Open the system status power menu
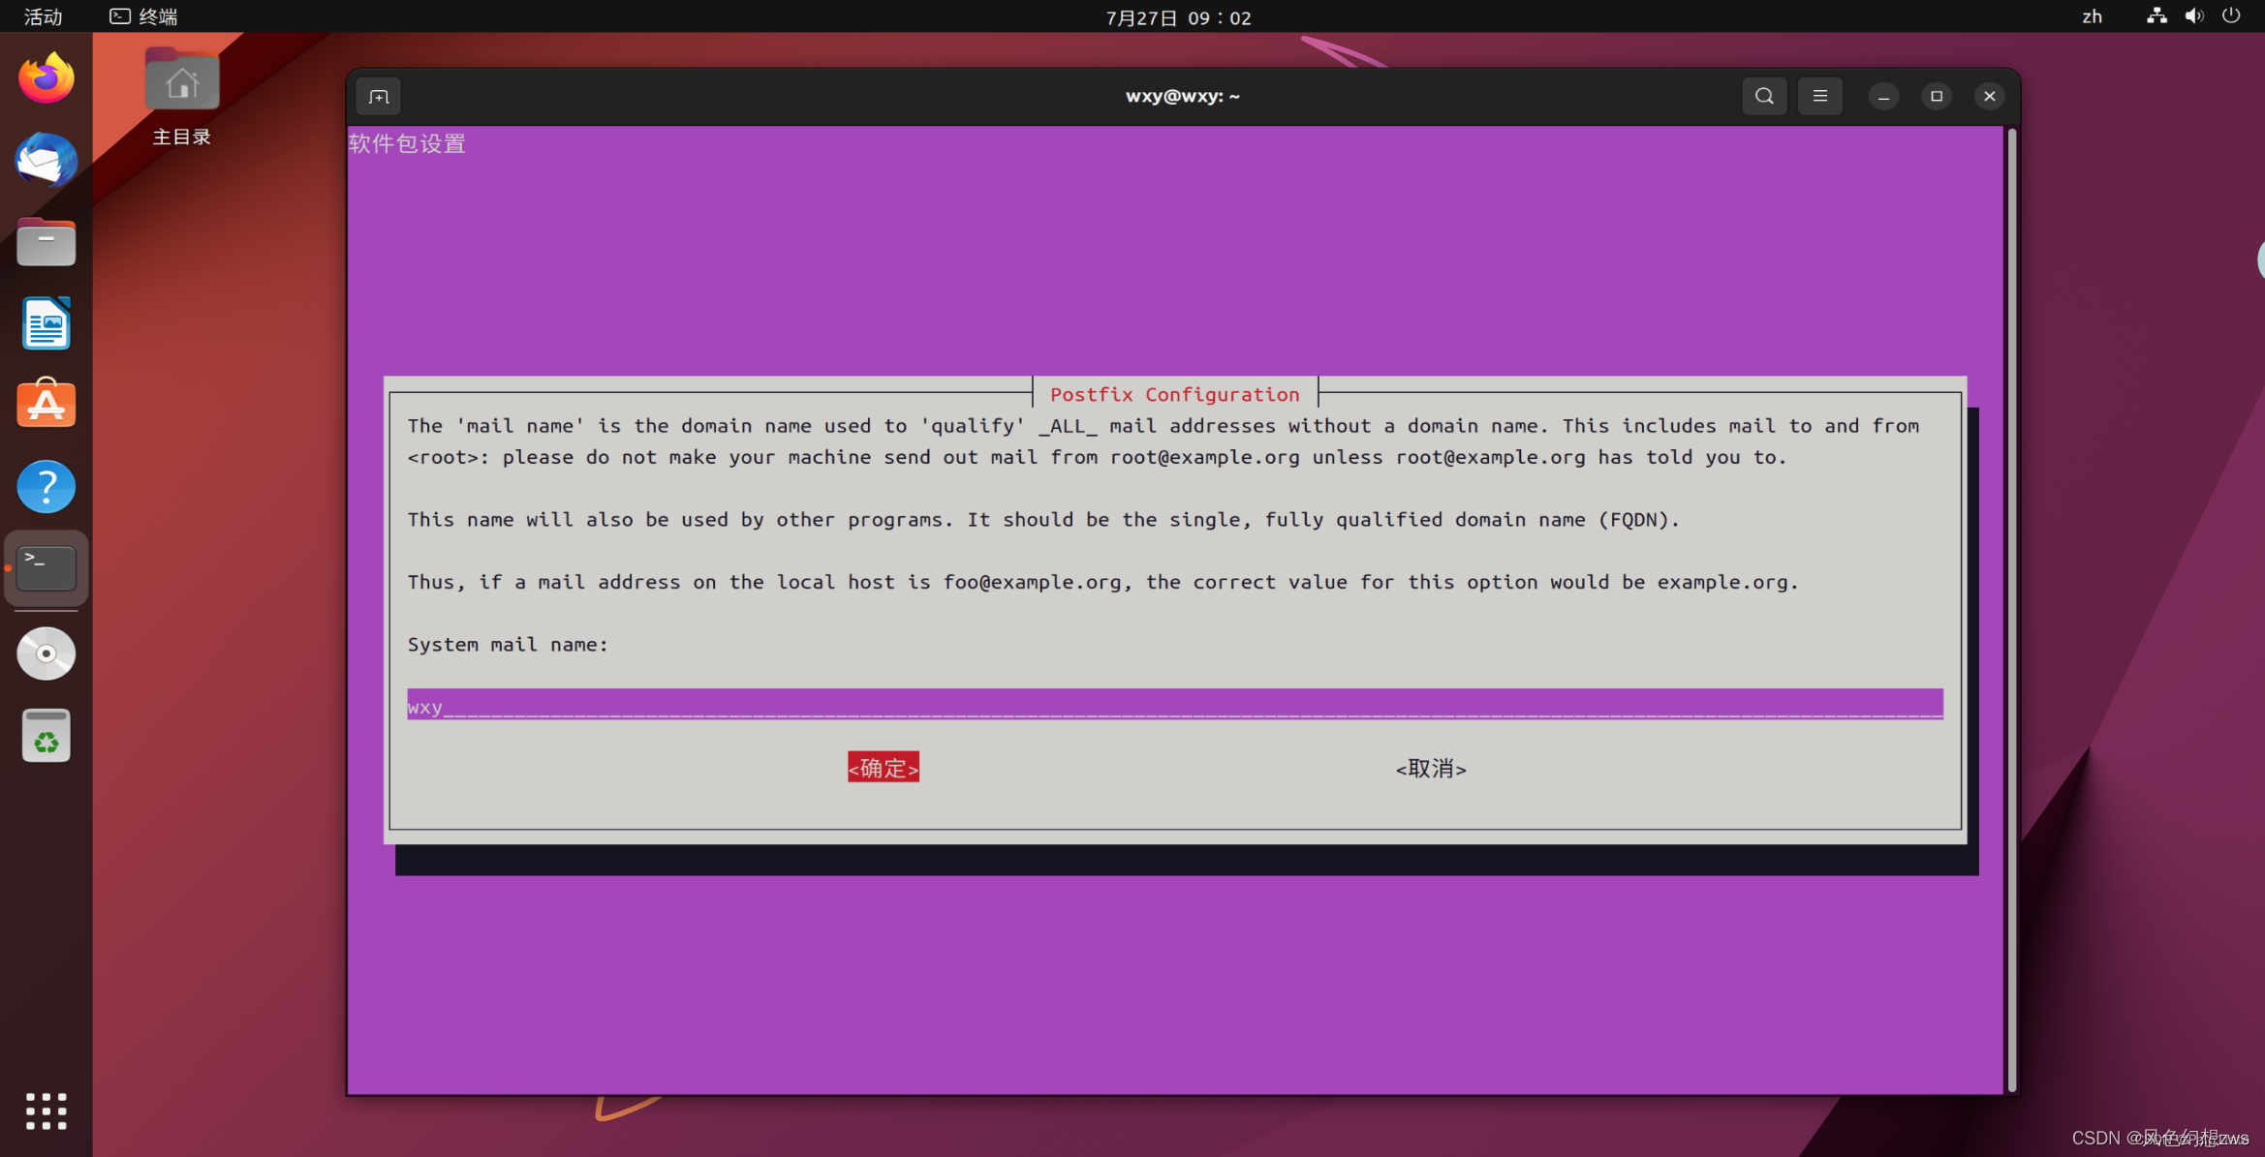Viewport: 2265px width, 1157px height. tap(2231, 16)
